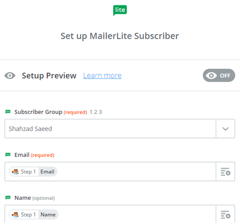
Task: Select the Shahzad Saeed group field
Action: pos(110,128)
